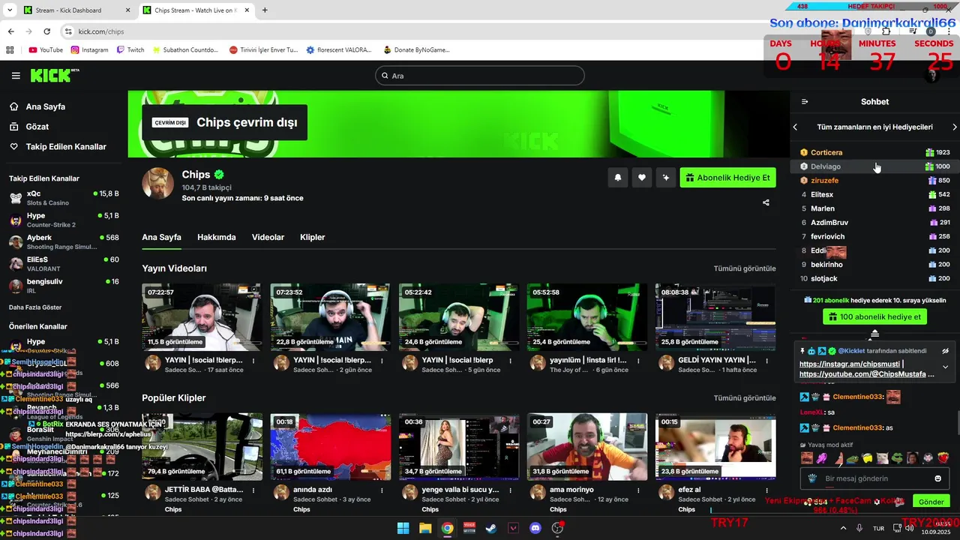Open Ayberk channel in followed list
This screenshot has width=960, height=540.
(x=63, y=241)
